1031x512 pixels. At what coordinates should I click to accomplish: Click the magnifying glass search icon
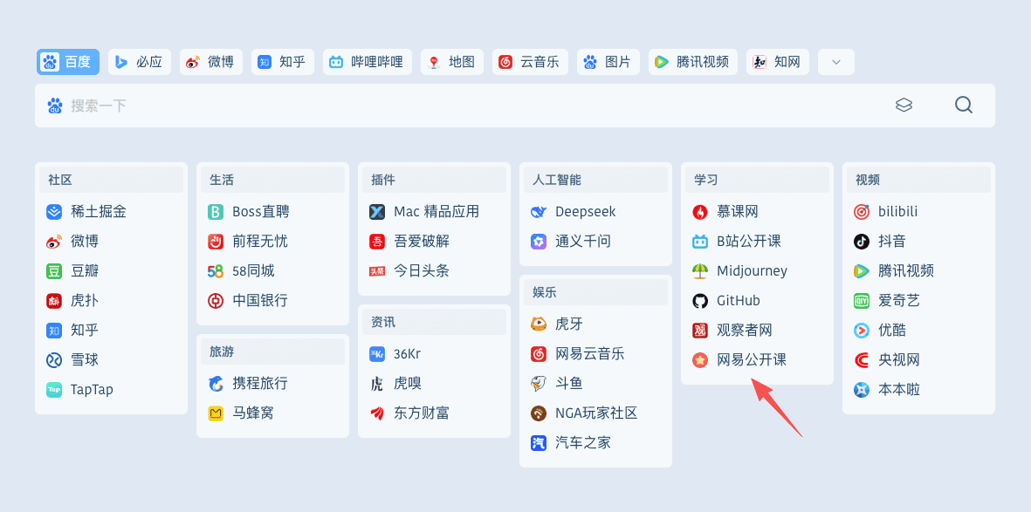tap(963, 106)
